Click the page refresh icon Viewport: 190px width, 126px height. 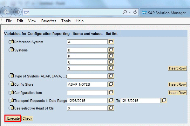point(135,12)
